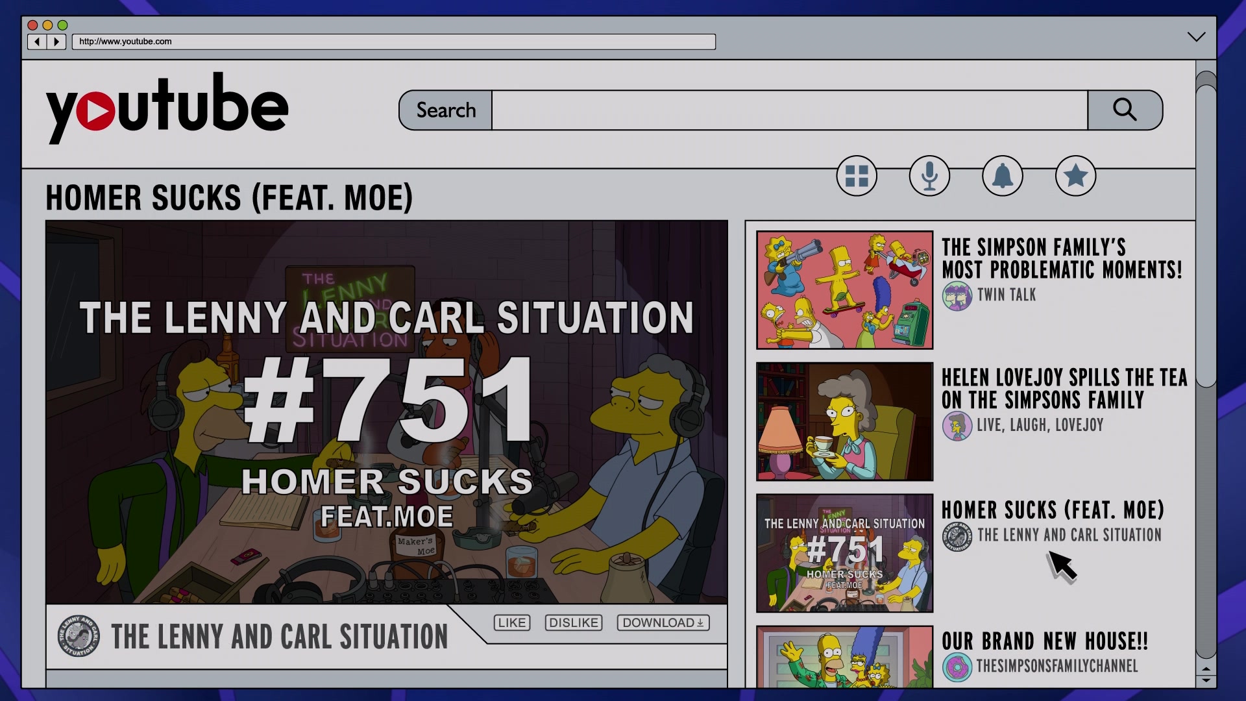Like the Homer Sucks video

512,622
